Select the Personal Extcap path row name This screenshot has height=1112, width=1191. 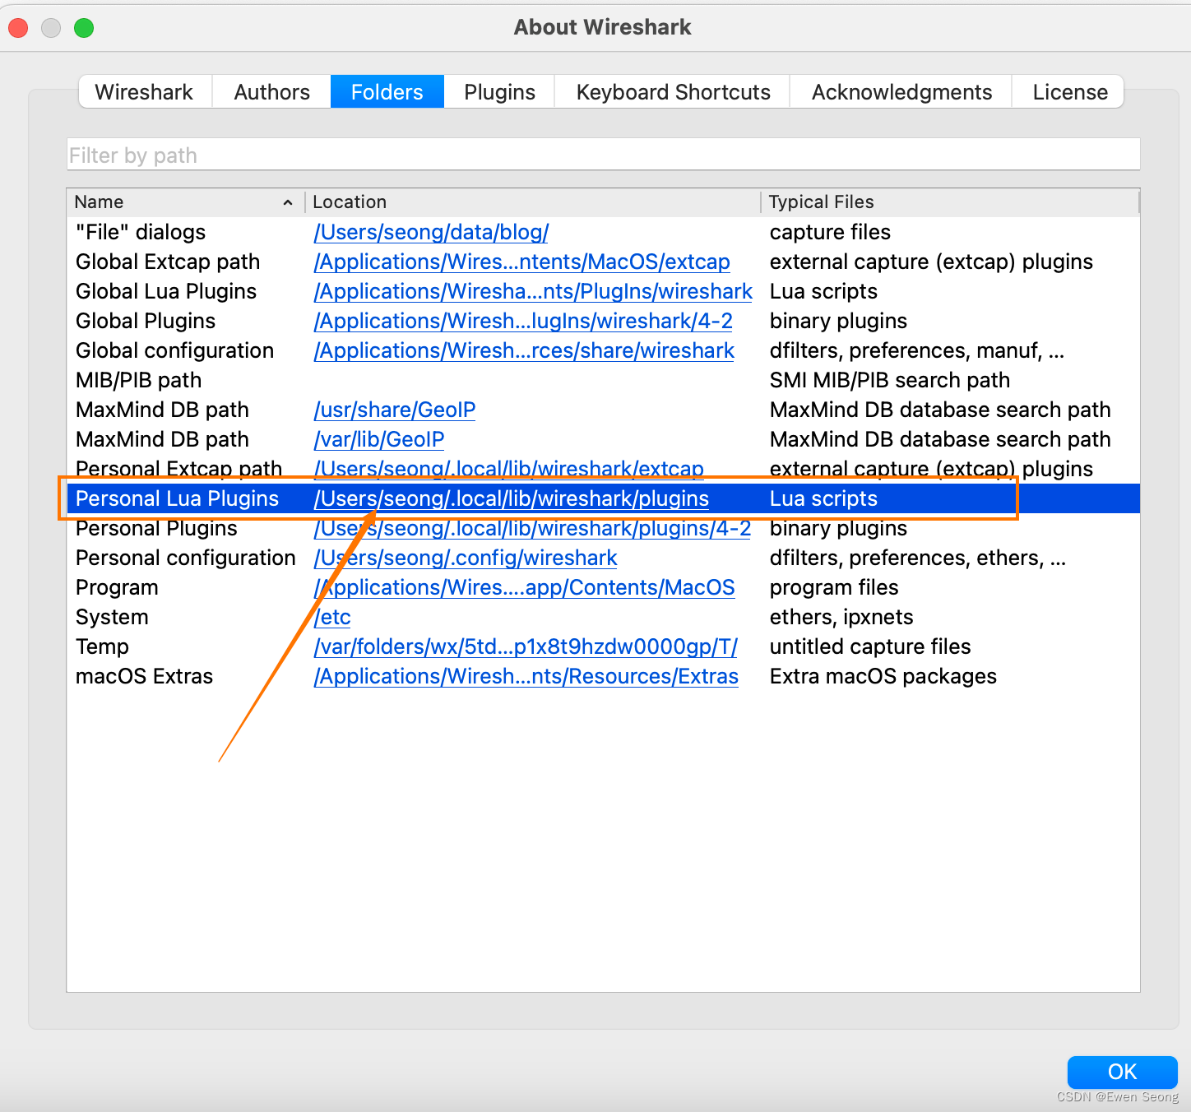178,469
